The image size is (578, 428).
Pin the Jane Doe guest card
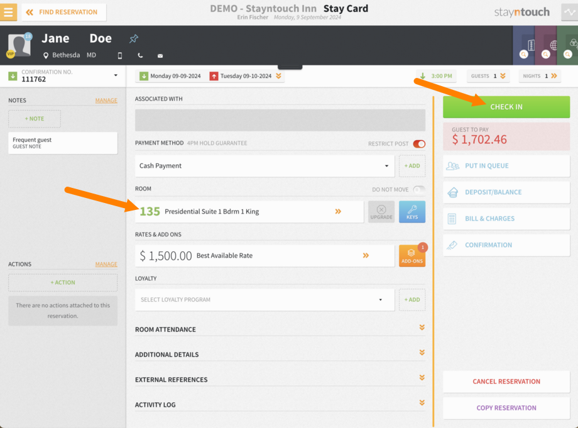(133, 38)
